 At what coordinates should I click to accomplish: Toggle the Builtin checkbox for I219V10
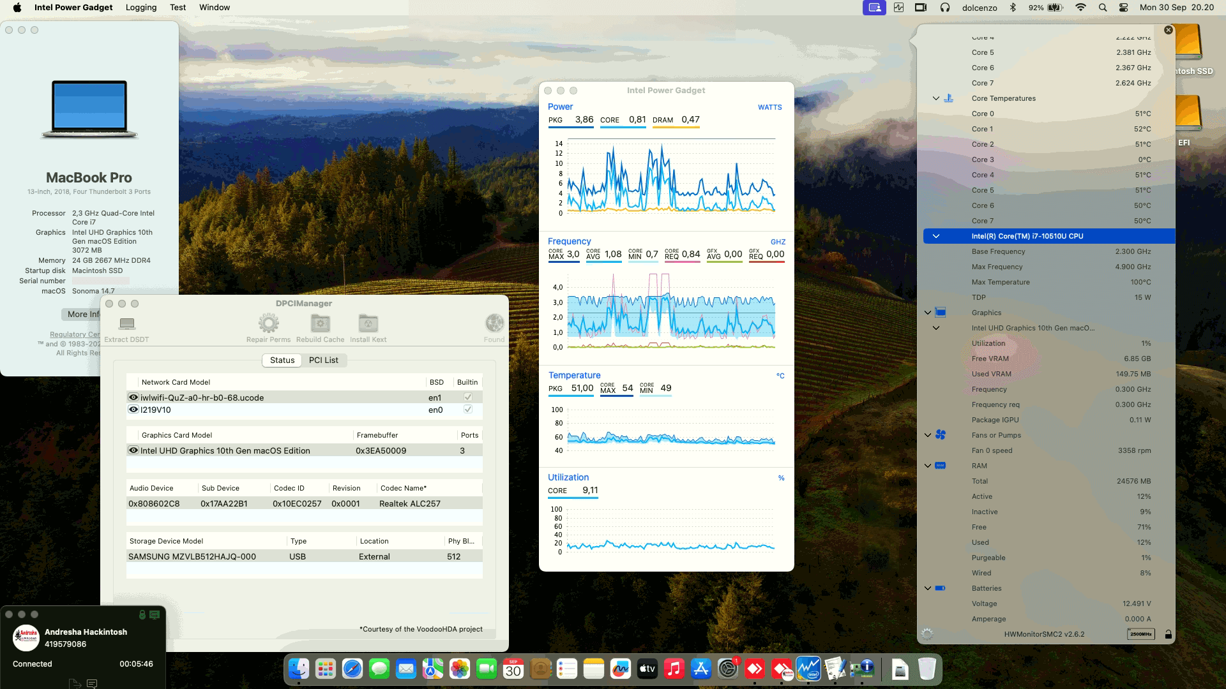(x=468, y=410)
